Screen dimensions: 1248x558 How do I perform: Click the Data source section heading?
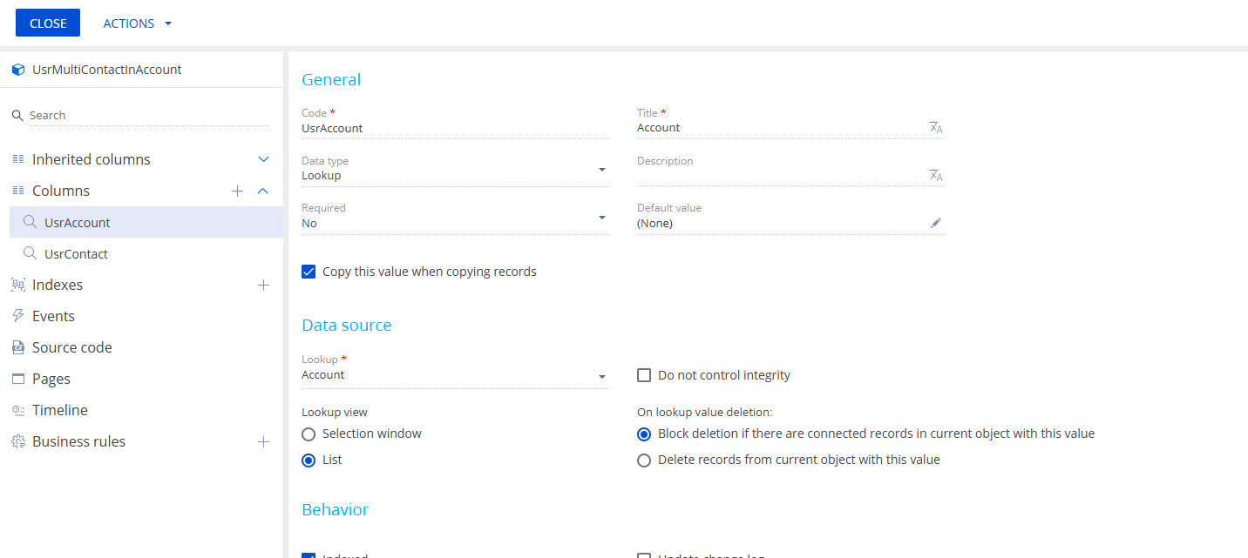(x=347, y=325)
